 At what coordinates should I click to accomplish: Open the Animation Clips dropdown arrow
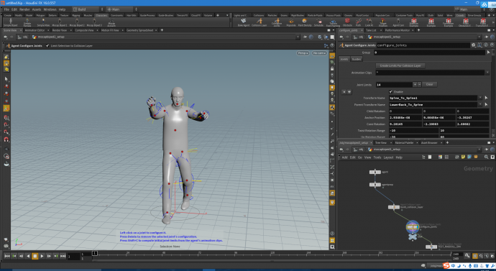(x=487, y=73)
